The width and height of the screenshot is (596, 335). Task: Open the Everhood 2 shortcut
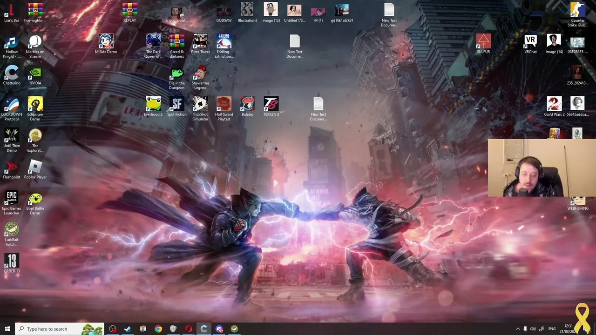[x=153, y=106]
